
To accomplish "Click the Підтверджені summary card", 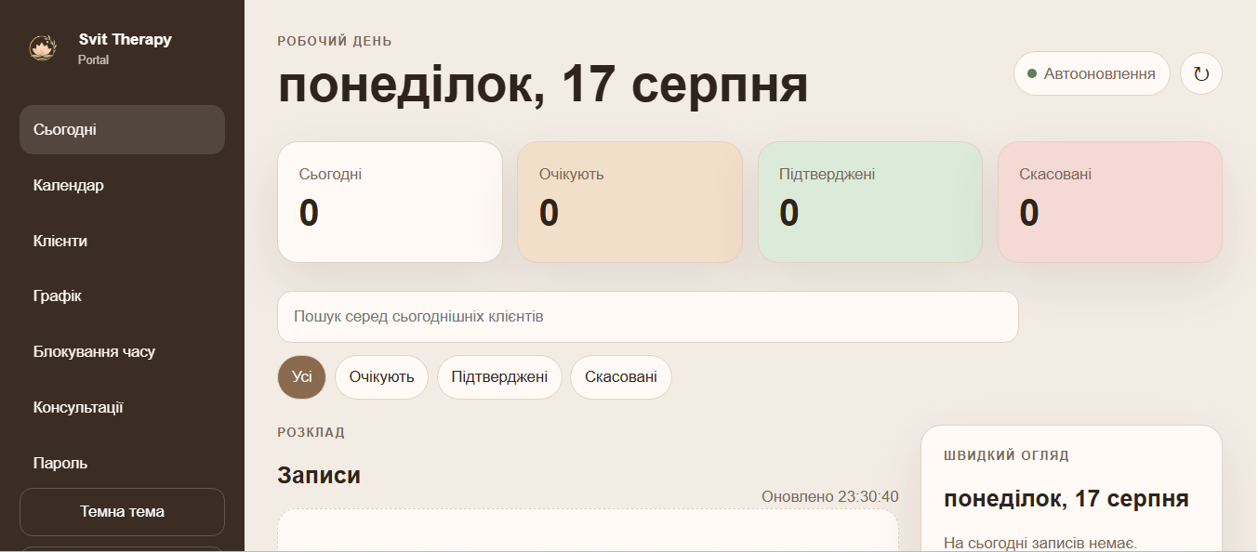I will click(x=870, y=202).
